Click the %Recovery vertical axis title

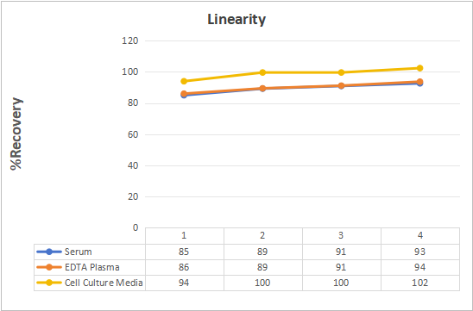click(x=16, y=134)
